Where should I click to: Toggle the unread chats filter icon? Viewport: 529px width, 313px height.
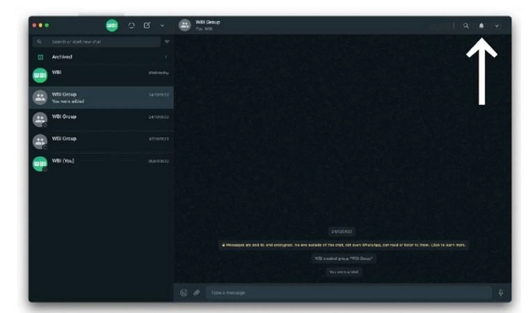167,41
